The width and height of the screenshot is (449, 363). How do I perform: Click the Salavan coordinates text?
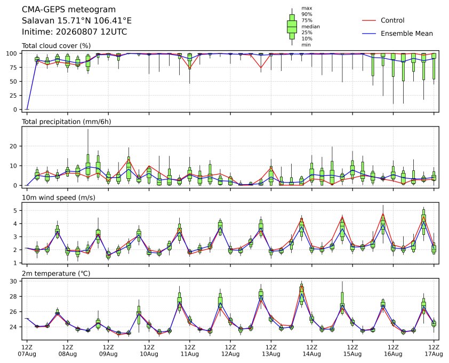pos(77,21)
